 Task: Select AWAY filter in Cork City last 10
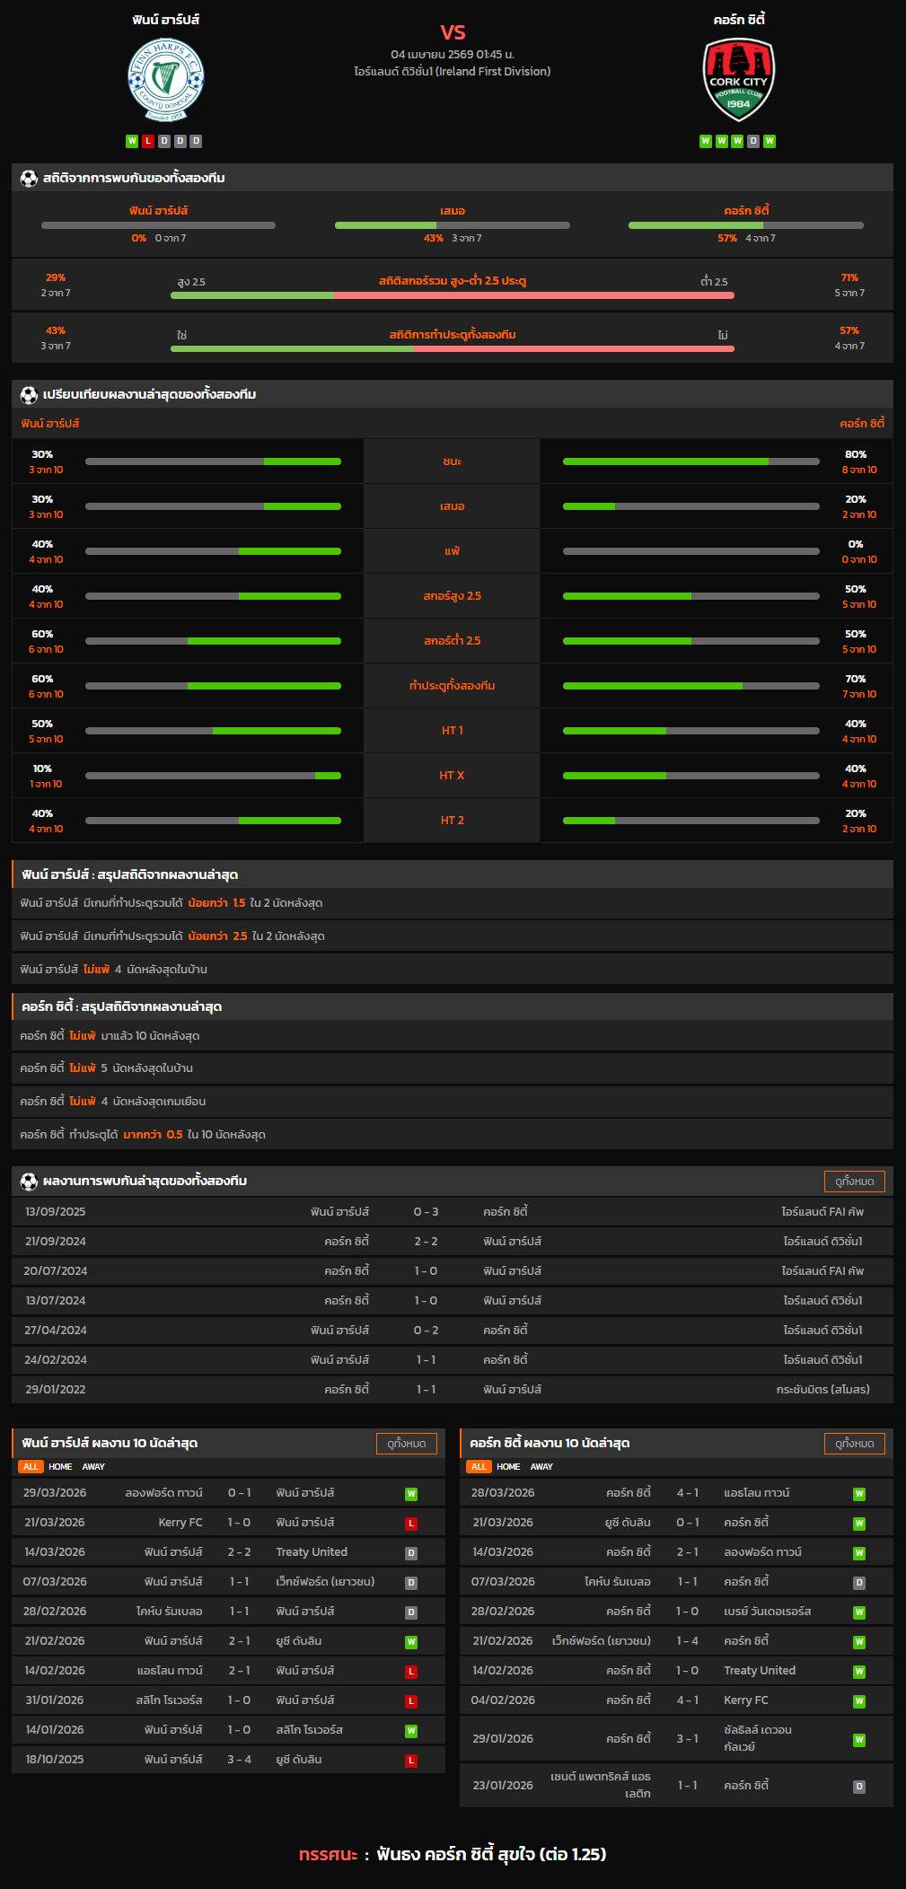point(541,1467)
